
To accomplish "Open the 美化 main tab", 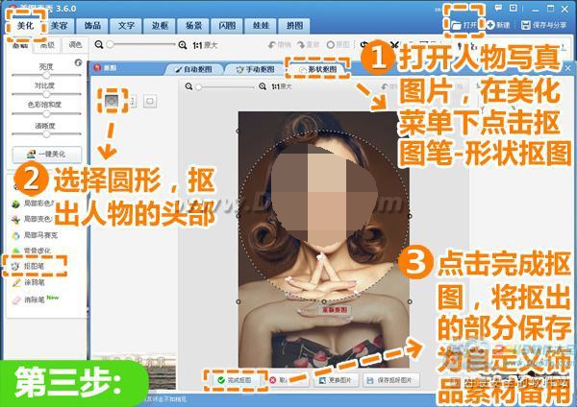I will tap(25, 26).
